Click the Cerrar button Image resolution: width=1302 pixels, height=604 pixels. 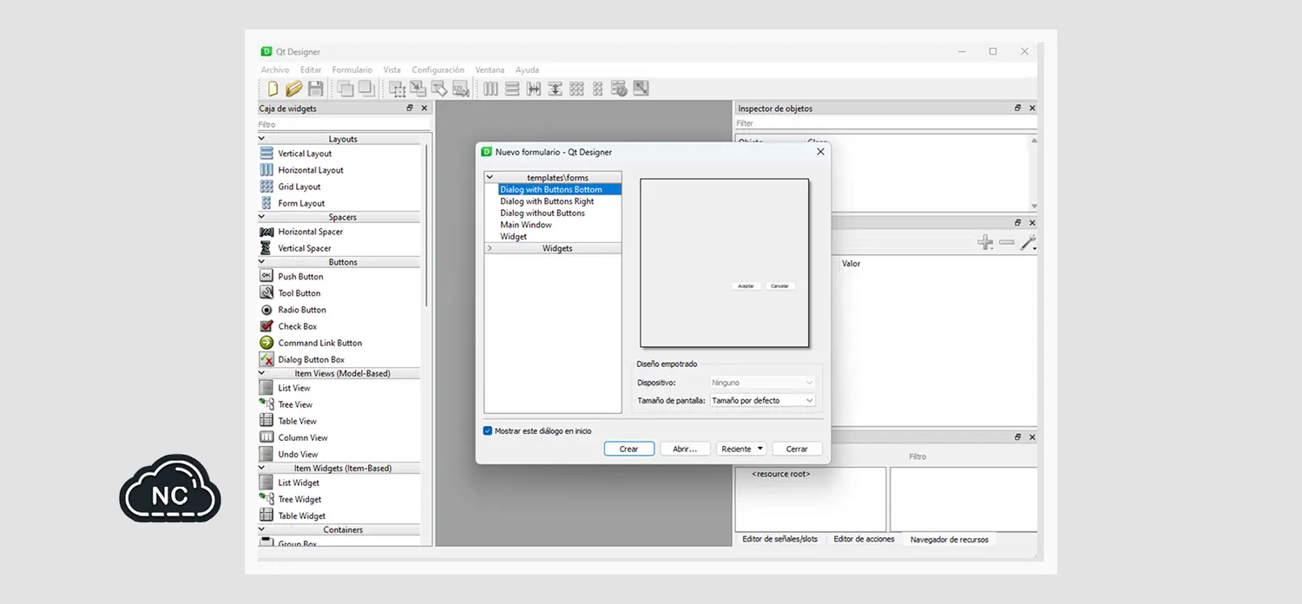click(x=797, y=449)
